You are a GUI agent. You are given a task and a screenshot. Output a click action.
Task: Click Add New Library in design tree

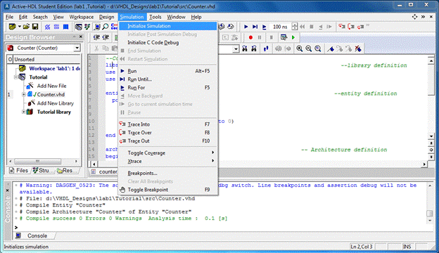coord(56,103)
